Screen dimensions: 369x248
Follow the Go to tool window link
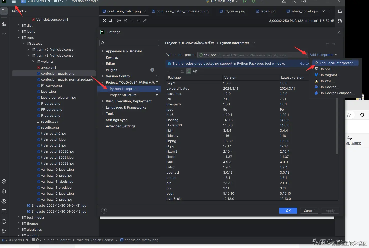304,64
